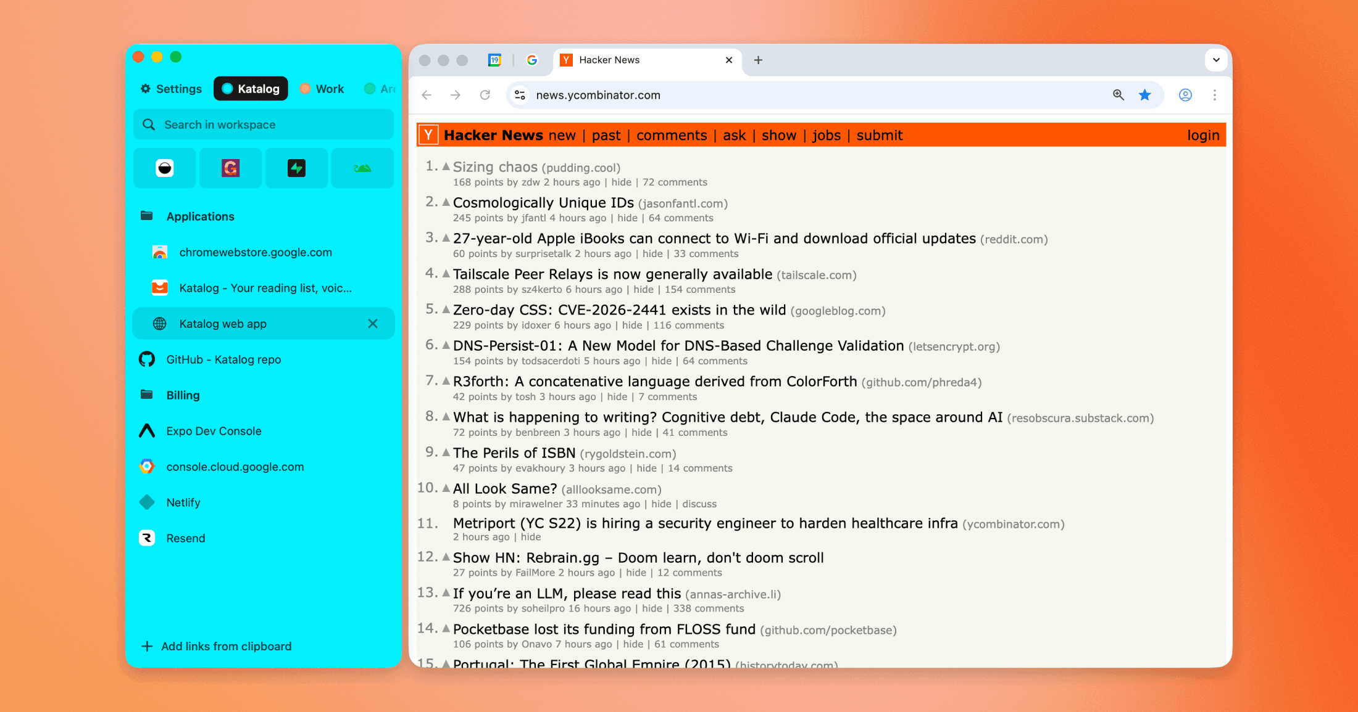This screenshot has height=712, width=1358.
Task: Click the chevron at the window top right
Action: [1216, 60]
